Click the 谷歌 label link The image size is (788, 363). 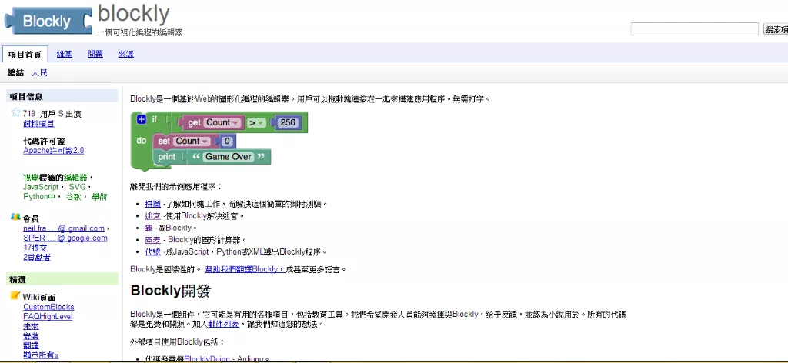point(73,197)
